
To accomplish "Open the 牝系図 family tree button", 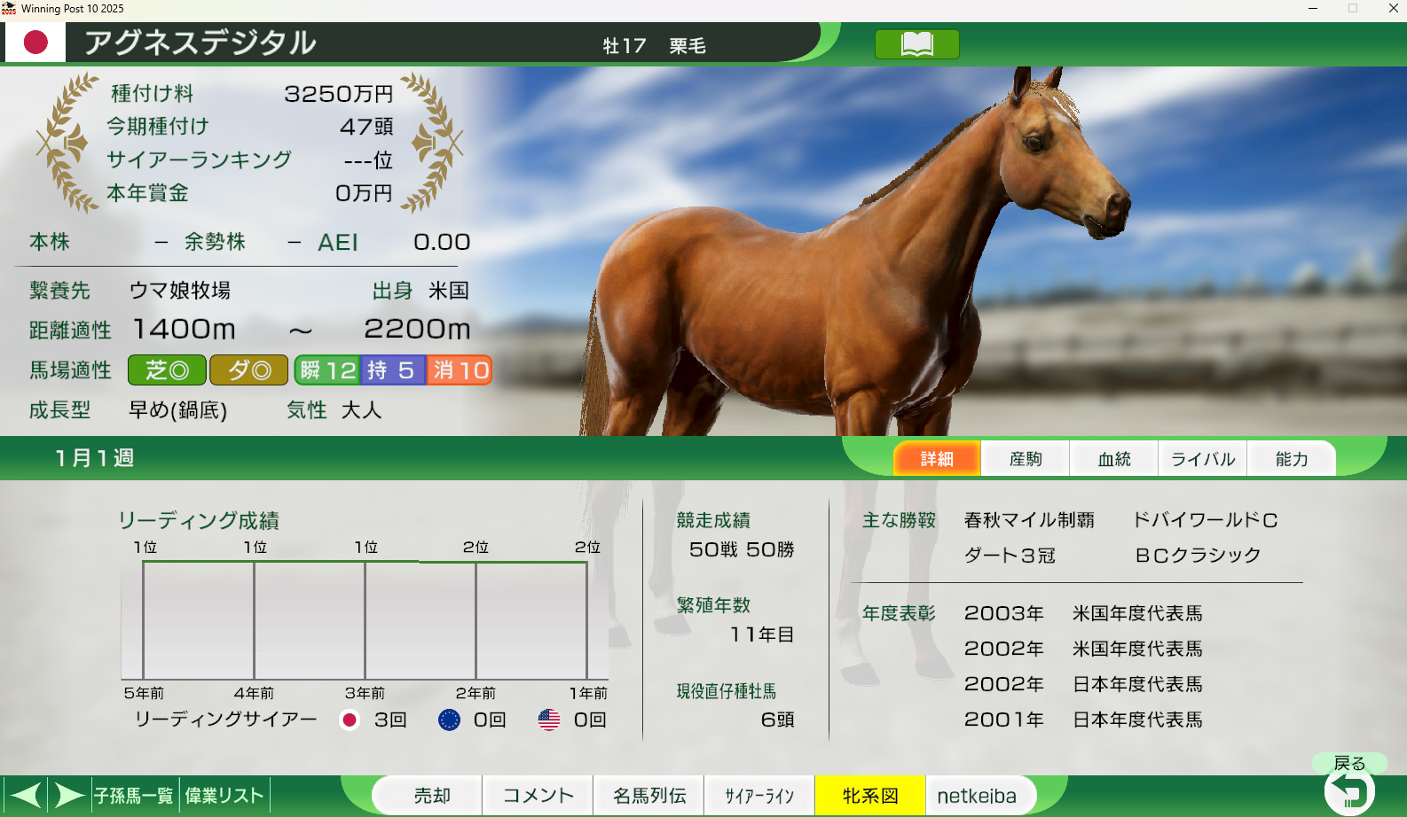I will [870, 796].
